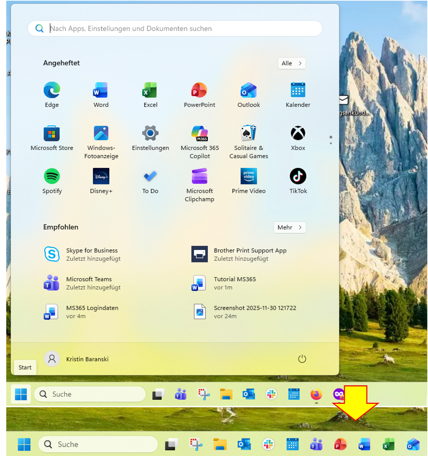428x456 pixels.
Task: Open Microsoft 365 Copilot app
Action: pos(199,133)
